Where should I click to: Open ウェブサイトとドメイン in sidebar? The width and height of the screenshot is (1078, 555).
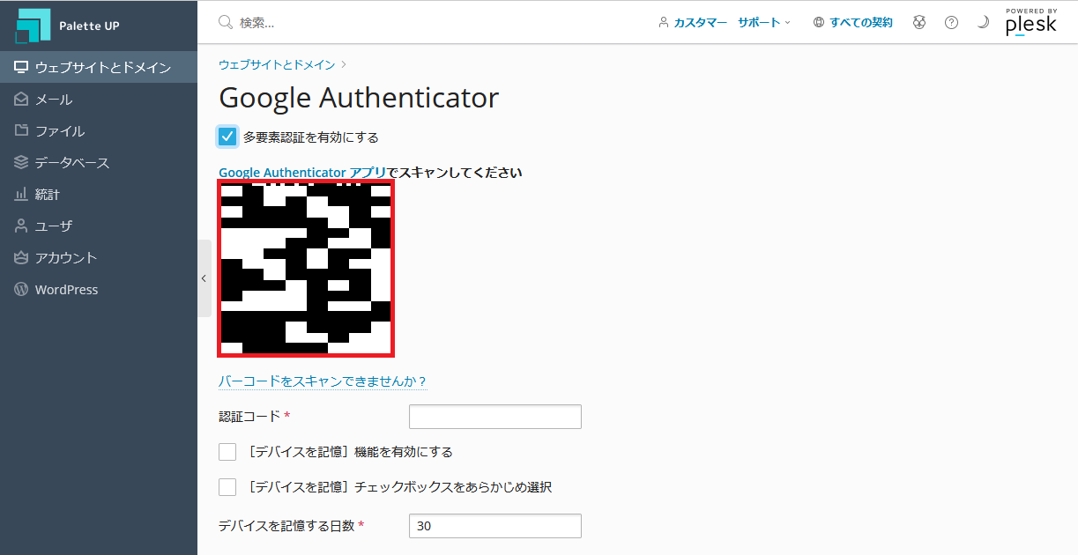tap(99, 67)
